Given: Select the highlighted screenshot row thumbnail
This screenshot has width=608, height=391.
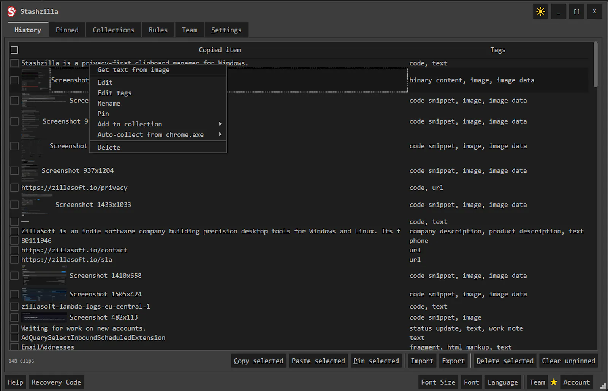Looking at the screenshot, I should pos(35,80).
